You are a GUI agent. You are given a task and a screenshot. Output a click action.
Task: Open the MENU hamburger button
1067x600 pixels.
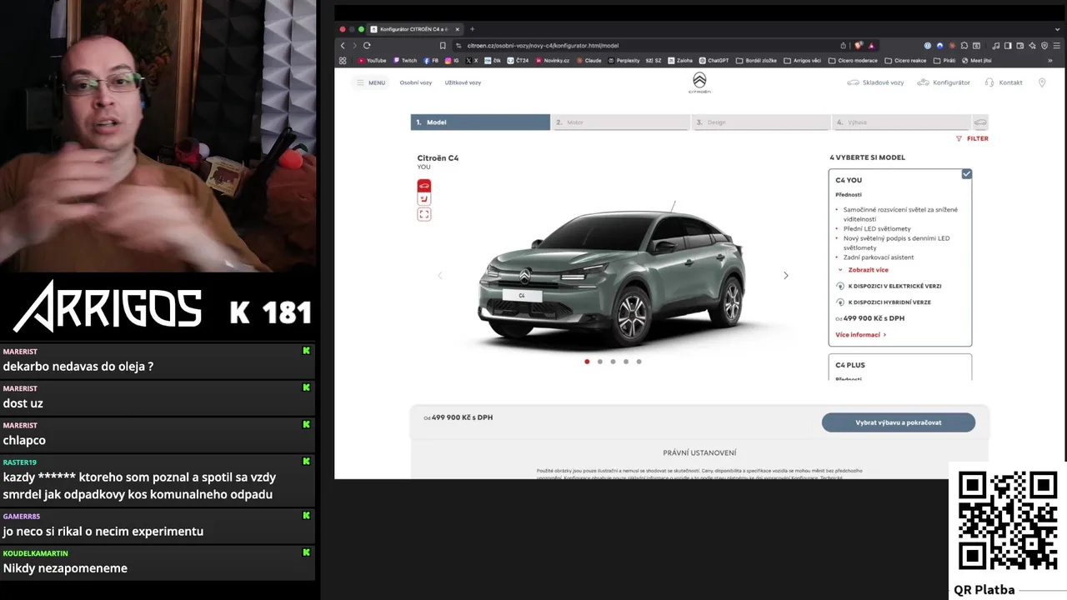[371, 82]
